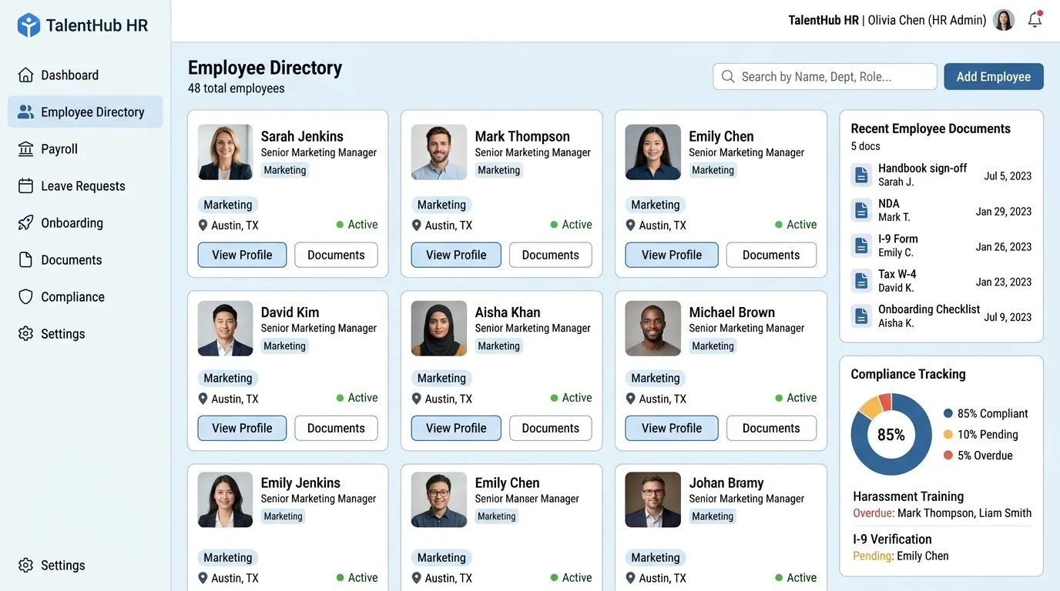This screenshot has height=591, width=1060.
Task: Go to Dashboard in the sidebar
Action: [85, 75]
